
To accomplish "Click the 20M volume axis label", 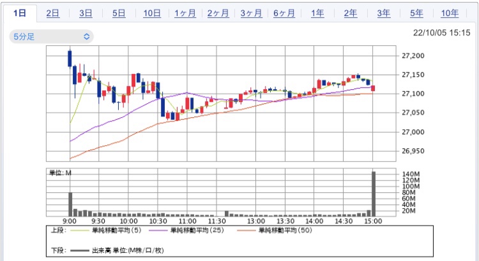I will pyautogui.click(x=409, y=211).
